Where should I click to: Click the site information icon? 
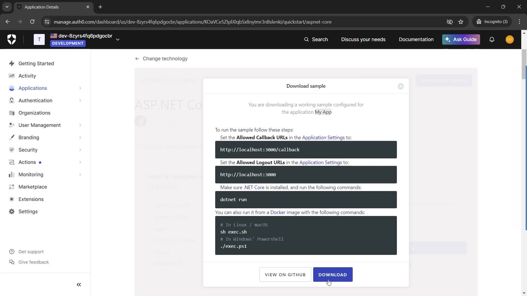[x=47, y=22]
